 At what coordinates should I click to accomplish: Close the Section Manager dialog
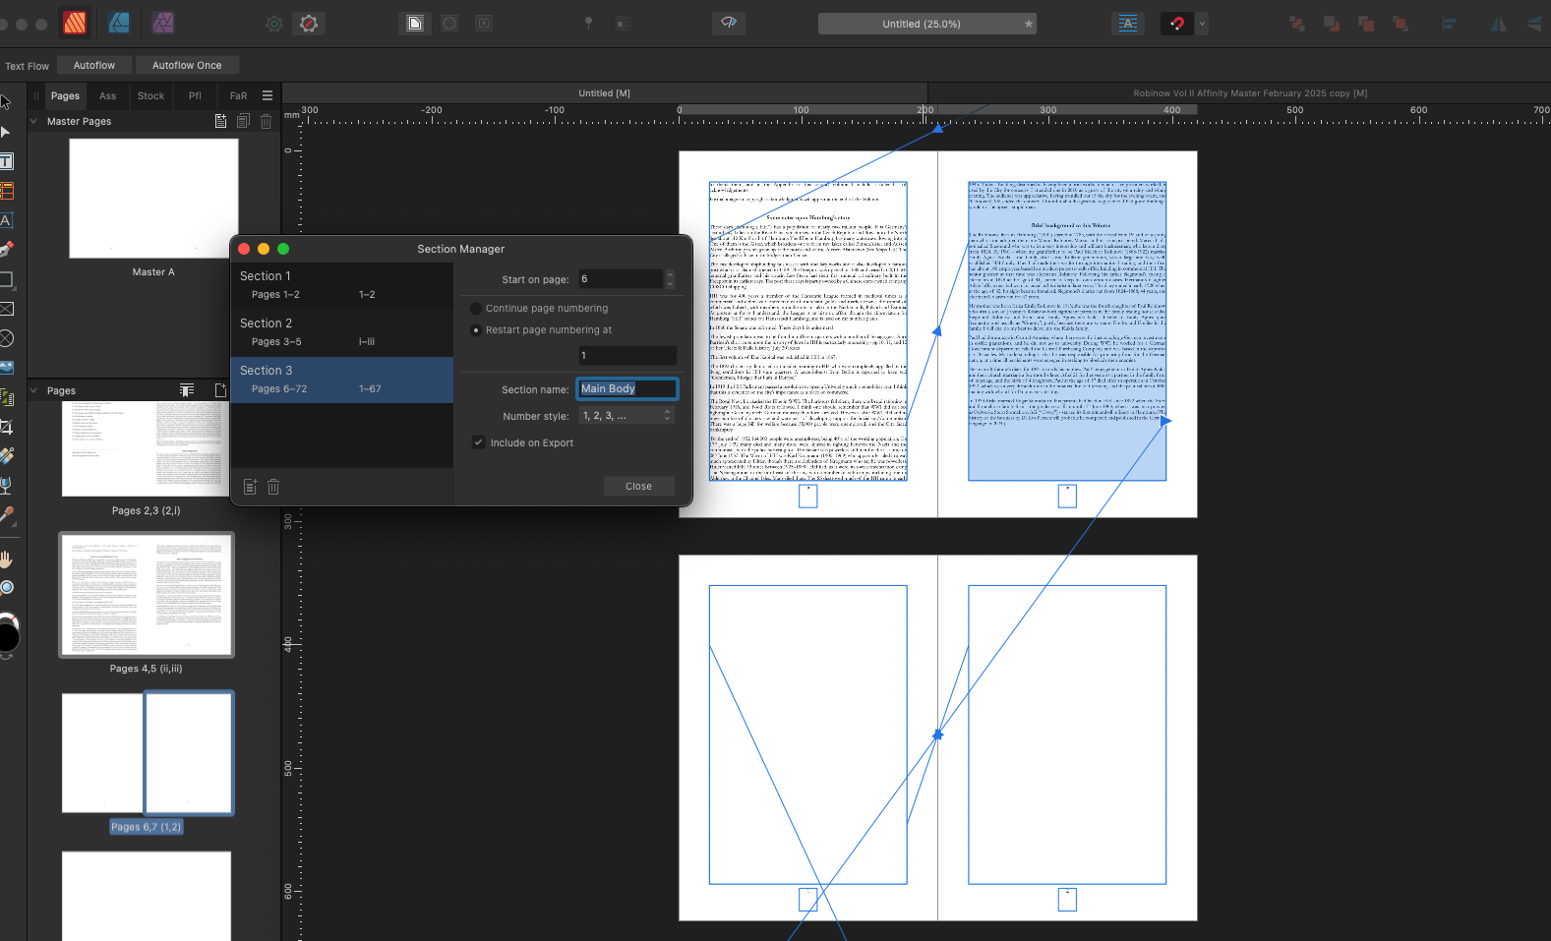coord(638,486)
